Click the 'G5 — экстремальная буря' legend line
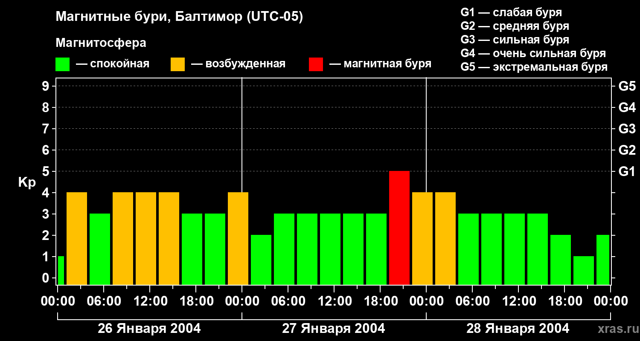Image resolution: width=640 pixels, height=341 pixels. click(534, 67)
